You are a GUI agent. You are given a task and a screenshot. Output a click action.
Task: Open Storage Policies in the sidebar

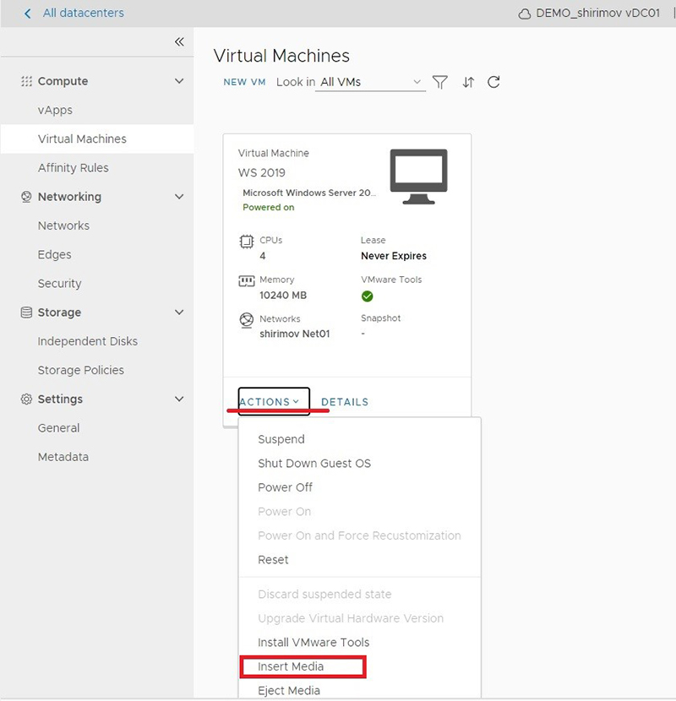81,370
